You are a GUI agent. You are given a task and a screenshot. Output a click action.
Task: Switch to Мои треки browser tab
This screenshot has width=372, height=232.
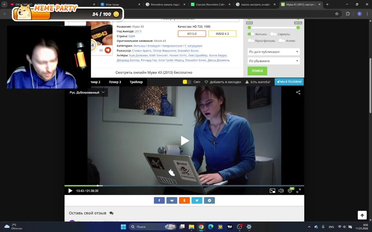point(120,4)
